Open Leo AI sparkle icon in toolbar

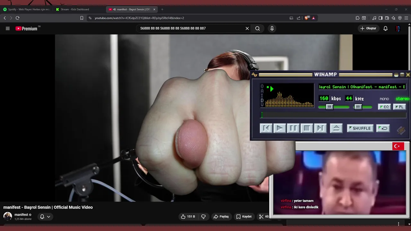tap(393, 18)
